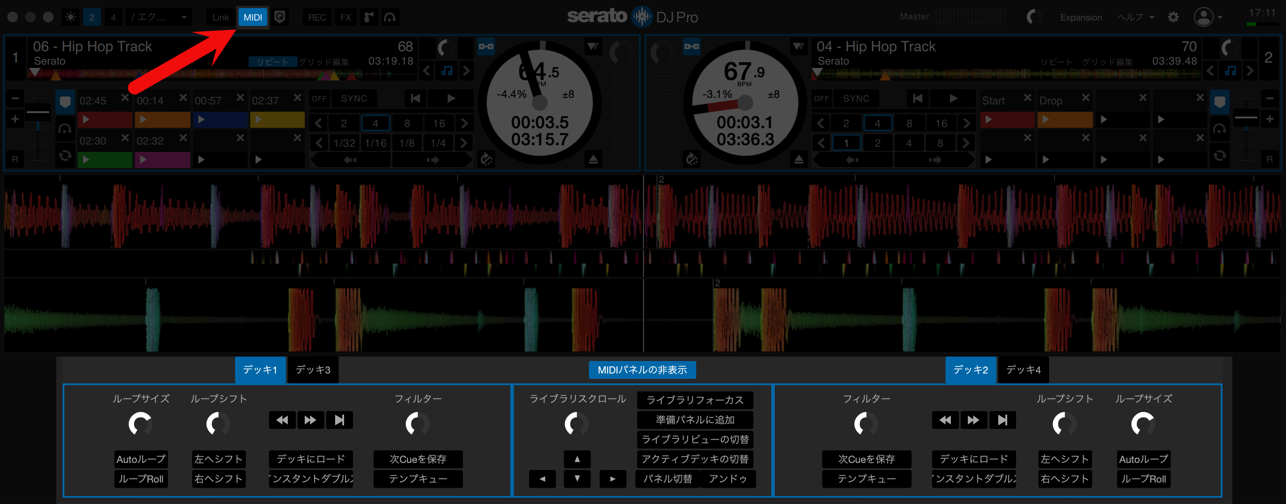Select the microphone icon in the toolbar

[x=369, y=17]
